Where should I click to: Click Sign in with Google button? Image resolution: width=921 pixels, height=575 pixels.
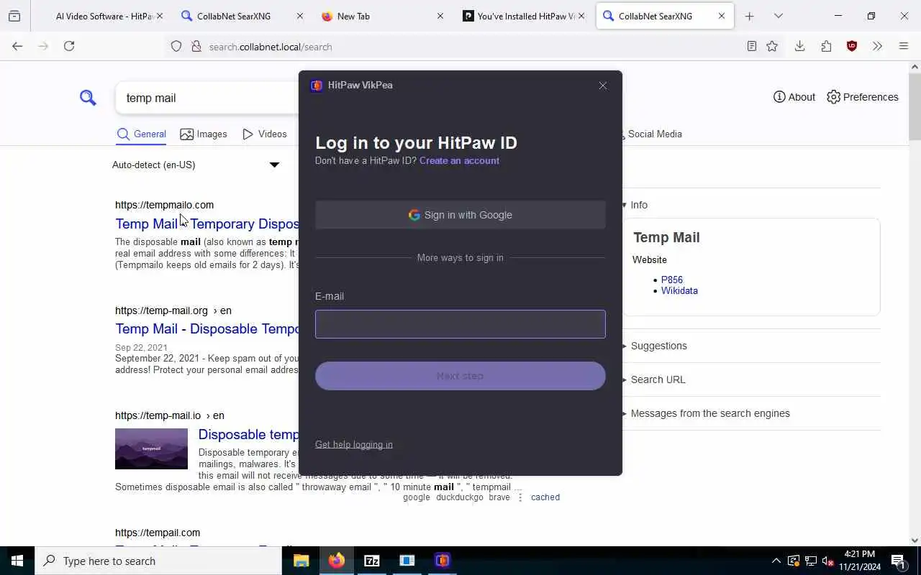coord(460,215)
